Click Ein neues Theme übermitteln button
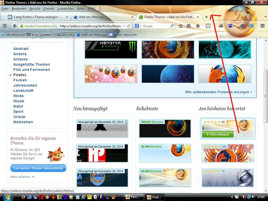268x201 pixels. pyautogui.click(x=38, y=168)
